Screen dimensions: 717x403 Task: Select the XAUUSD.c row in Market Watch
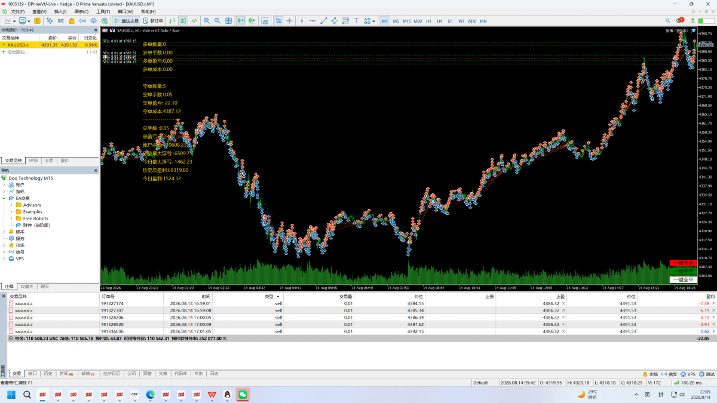pos(50,45)
